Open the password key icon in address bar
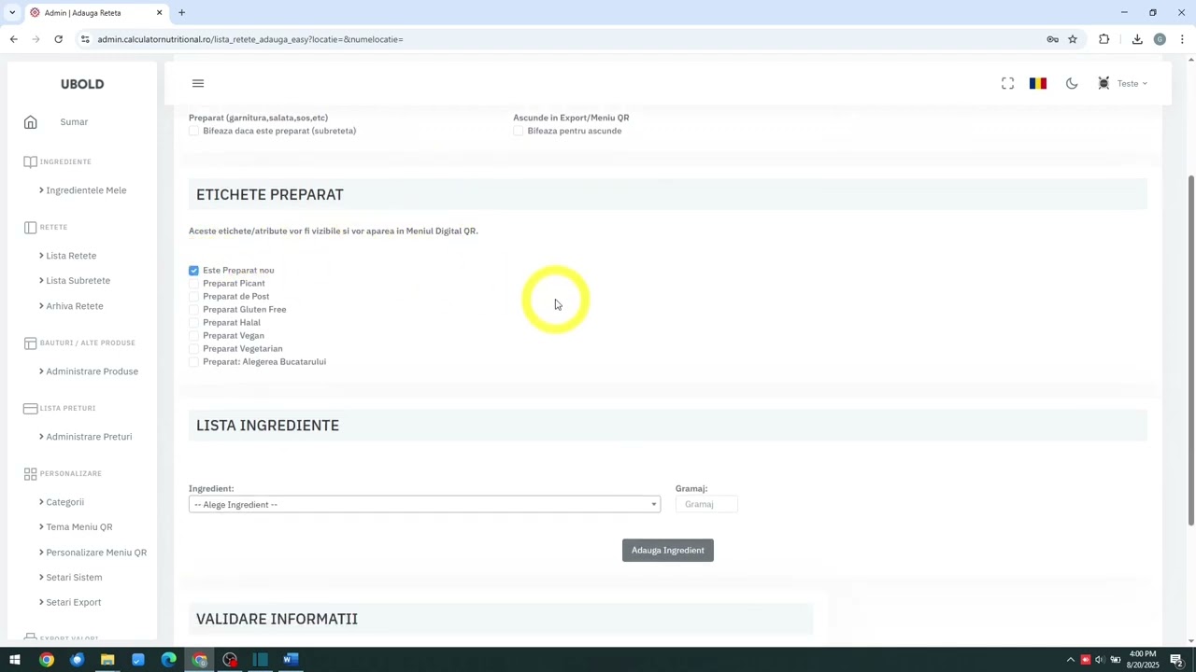 click(x=1052, y=39)
